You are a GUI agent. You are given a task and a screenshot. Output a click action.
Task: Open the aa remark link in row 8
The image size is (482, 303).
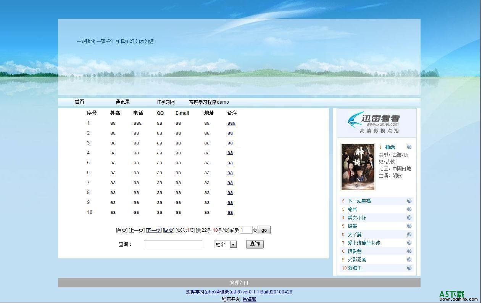pos(230,192)
